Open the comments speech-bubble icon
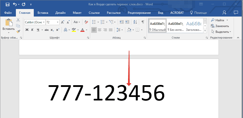243x118 pixels. (x=236, y=13)
